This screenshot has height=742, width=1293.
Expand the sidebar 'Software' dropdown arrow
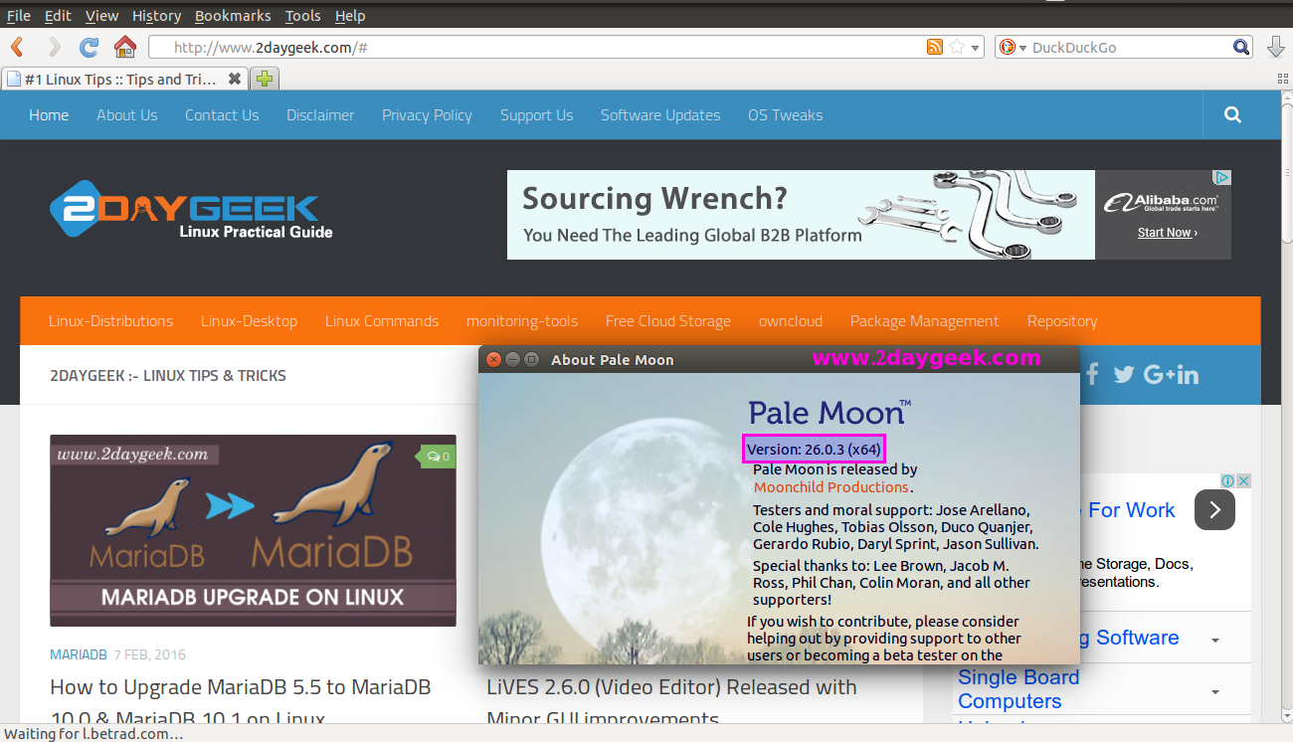click(x=1215, y=641)
